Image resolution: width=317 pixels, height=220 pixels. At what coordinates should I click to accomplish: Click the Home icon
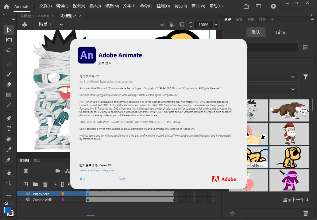(6, 6)
